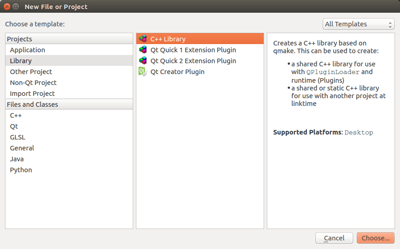Click the Qt Quick 2 Extension Plugin icon
Viewport: 400px width, 249px height.
143,61
